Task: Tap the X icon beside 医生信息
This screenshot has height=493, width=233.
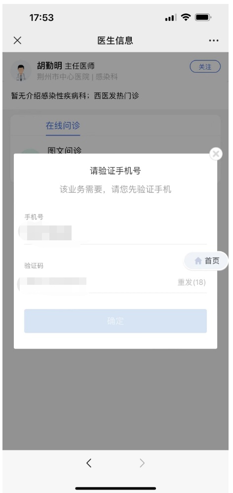Action: click(17, 40)
